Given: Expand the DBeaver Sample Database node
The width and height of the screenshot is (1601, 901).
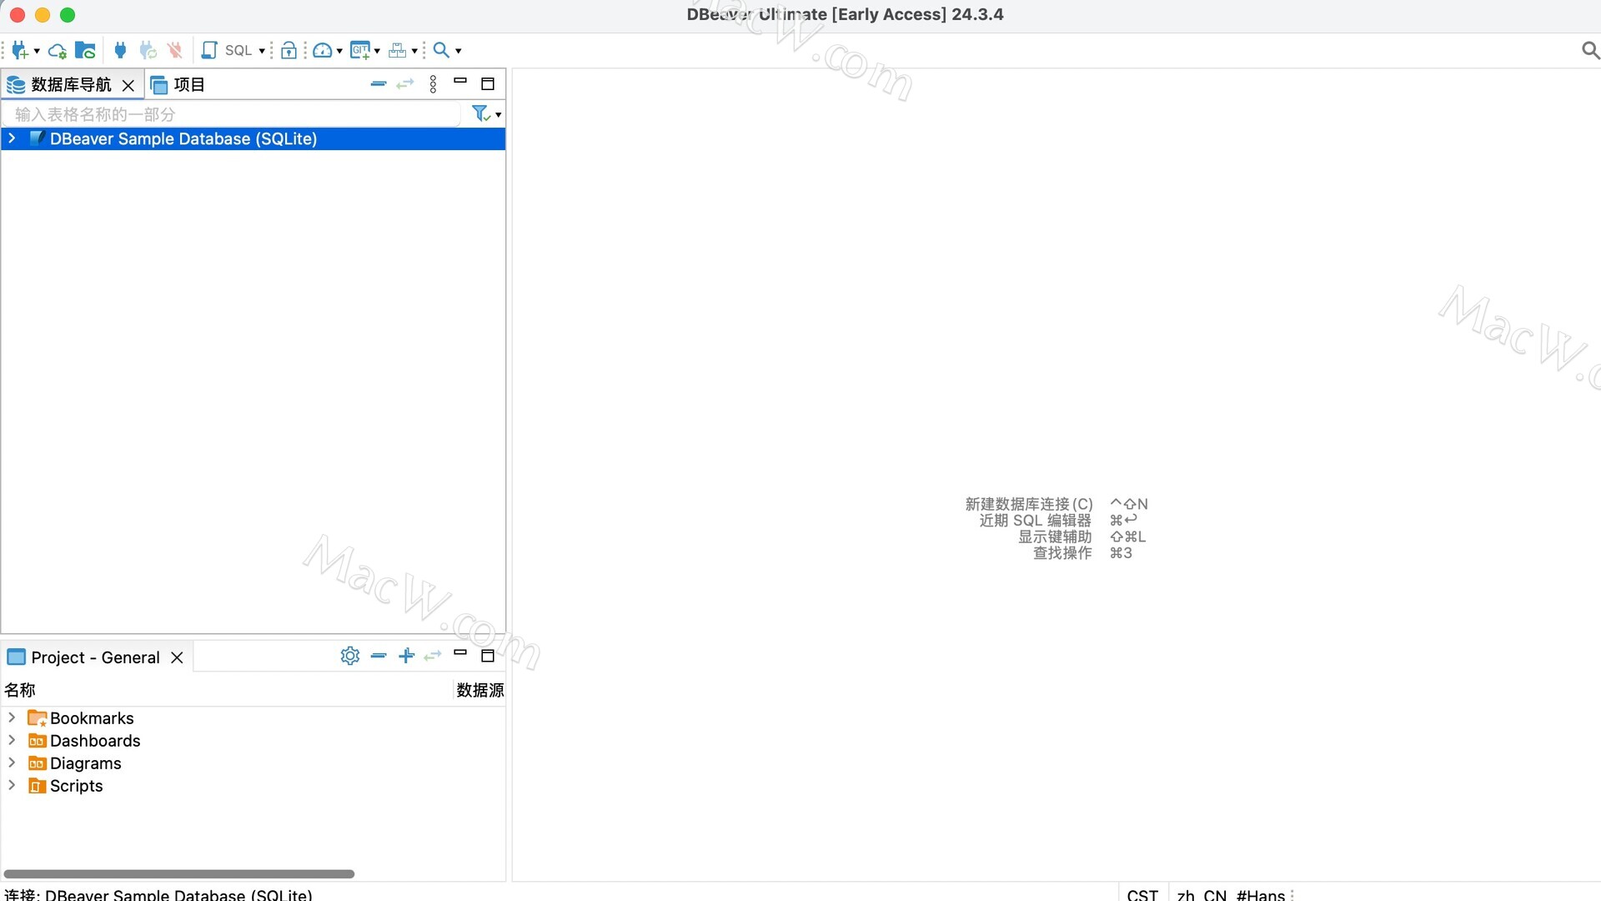Looking at the screenshot, I should point(12,138).
